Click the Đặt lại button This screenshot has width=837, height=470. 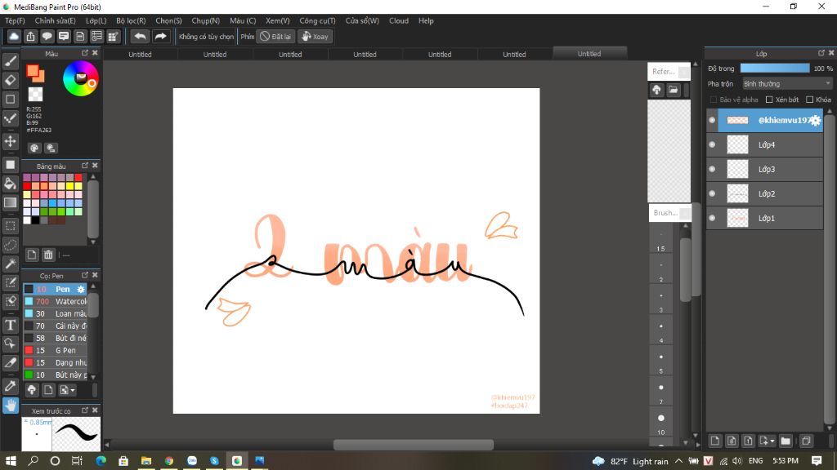[x=275, y=36]
